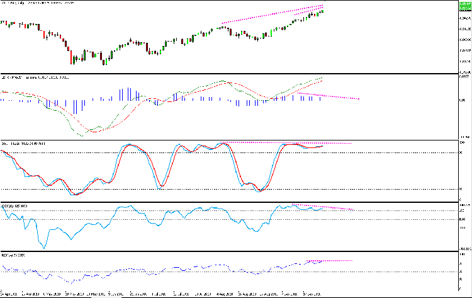472x298 pixels.
Task: Select the magenta trendline in RSI panel
Action: click(329, 261)
